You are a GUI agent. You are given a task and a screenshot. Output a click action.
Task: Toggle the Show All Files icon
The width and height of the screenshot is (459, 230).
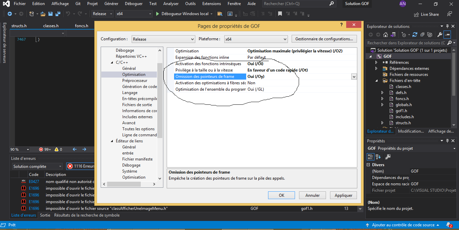pyautogui.click(x=430, y=35)
